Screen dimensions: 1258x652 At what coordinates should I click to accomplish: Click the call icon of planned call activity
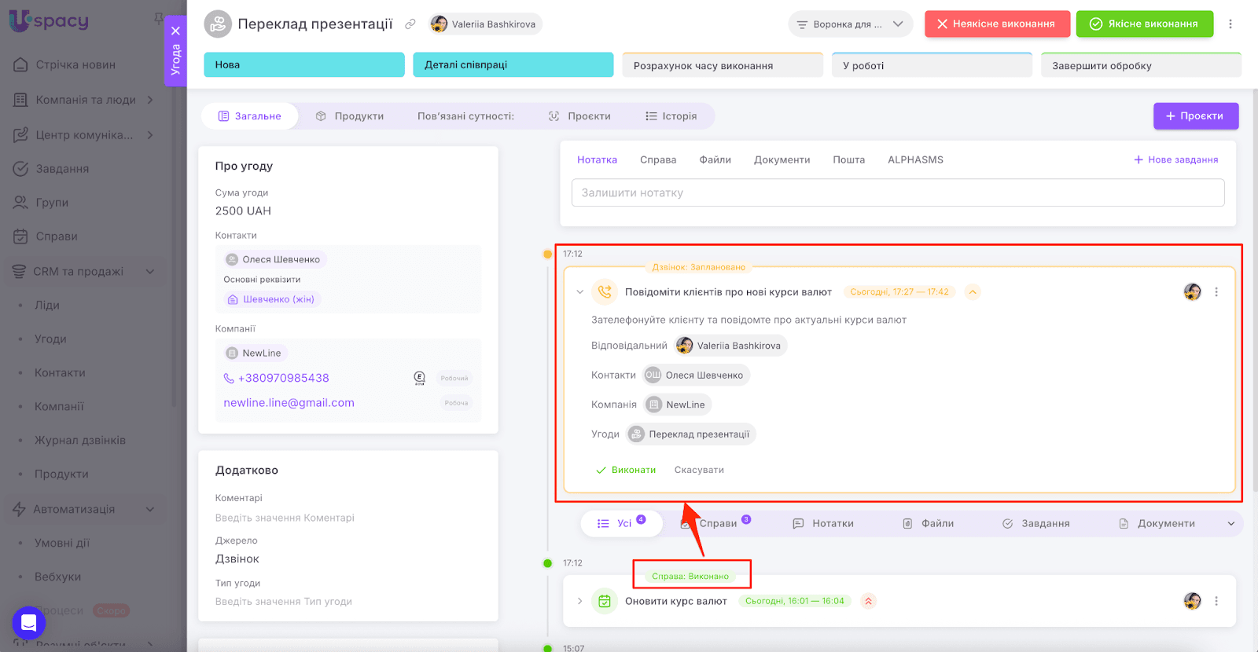604,291
